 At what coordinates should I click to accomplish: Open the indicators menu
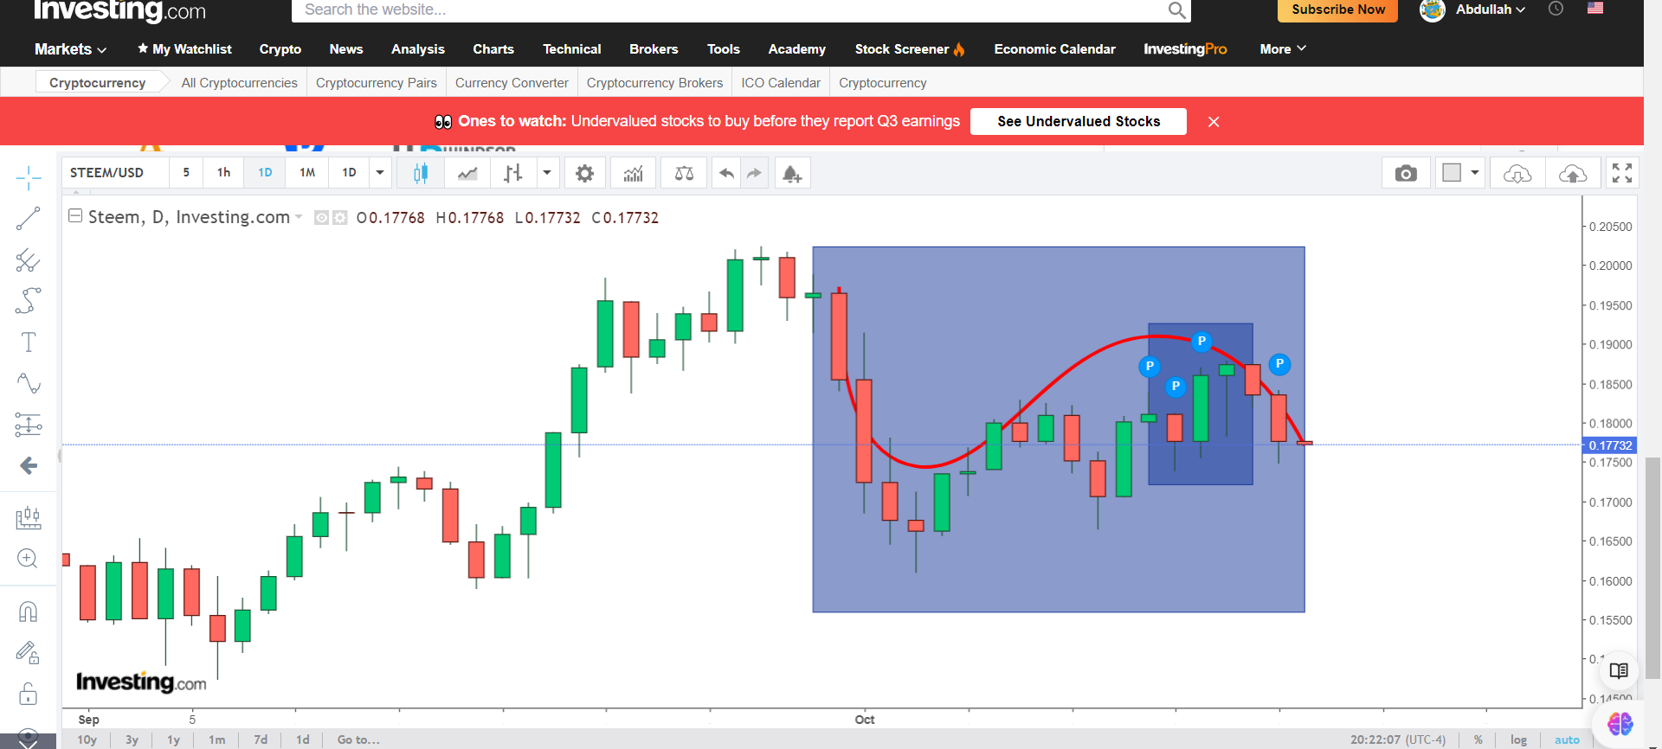point(634,173)
